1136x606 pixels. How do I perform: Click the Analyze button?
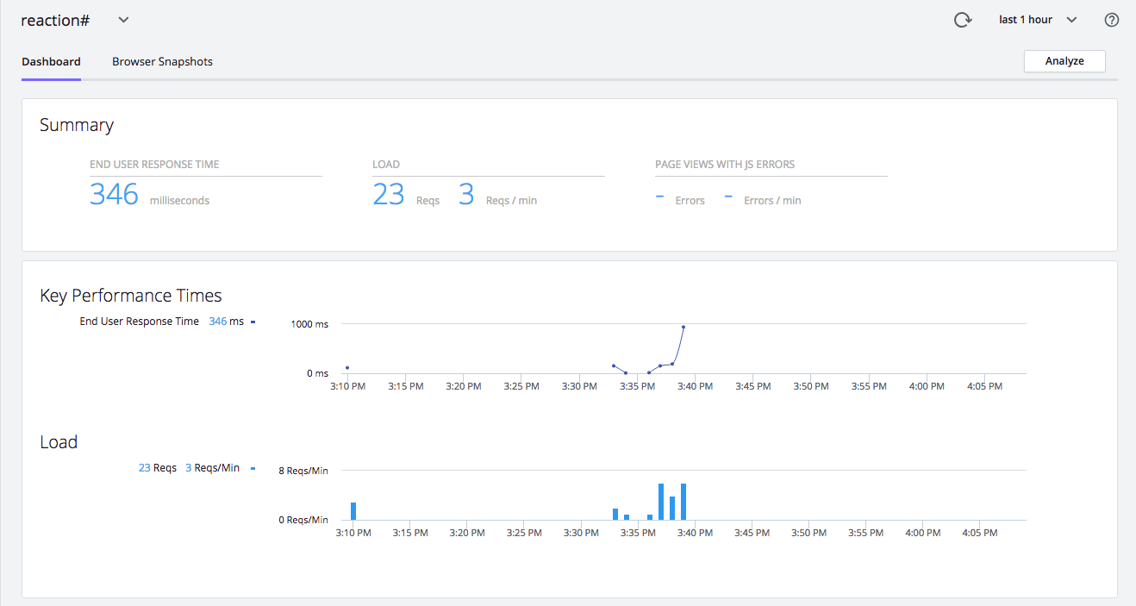click(x=1064, y=61)
